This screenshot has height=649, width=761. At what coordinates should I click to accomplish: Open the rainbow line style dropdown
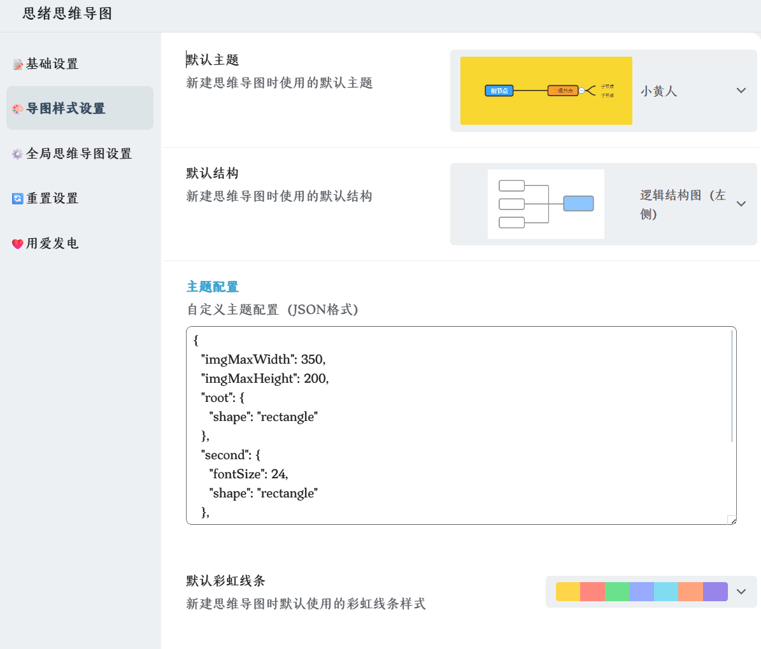point(741,592)
